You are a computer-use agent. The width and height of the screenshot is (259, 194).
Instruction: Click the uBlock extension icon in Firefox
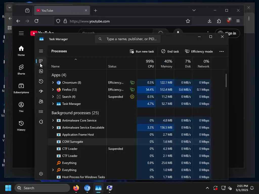click(x=229, y=21)
